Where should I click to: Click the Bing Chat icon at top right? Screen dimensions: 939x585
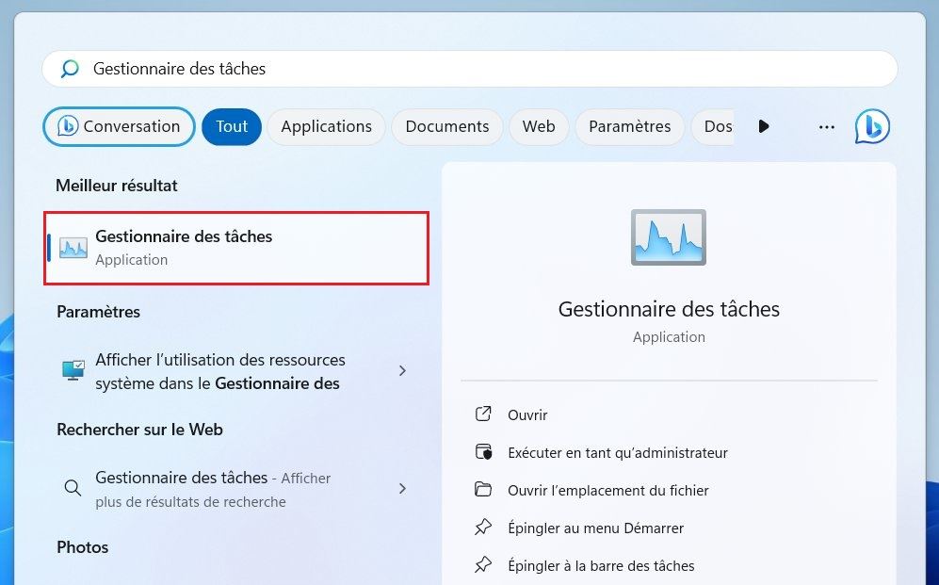tap(871, 126)
